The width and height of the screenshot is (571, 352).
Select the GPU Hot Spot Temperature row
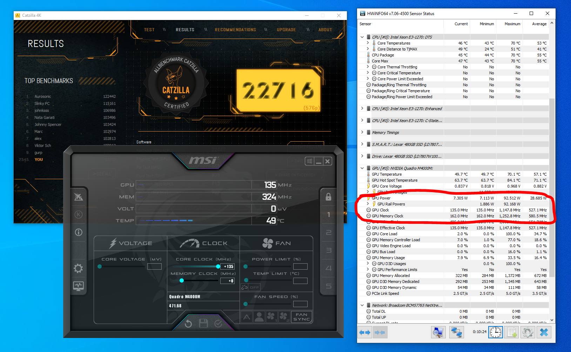click(453, 180)
